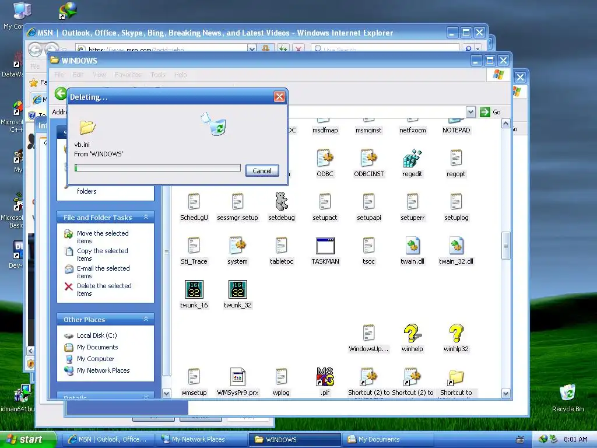
Task: Select the setupapi log file
Action: pyautogui.click(x=368, y=202)
